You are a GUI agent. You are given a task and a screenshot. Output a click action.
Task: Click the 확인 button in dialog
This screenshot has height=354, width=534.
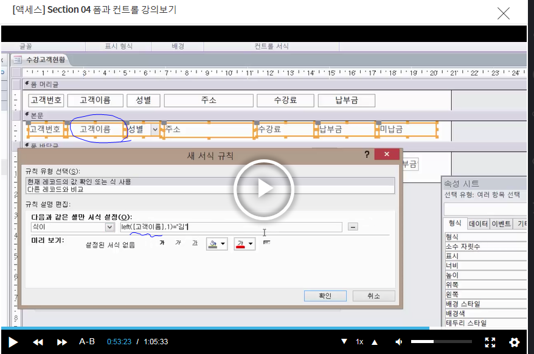click(325, 296)
